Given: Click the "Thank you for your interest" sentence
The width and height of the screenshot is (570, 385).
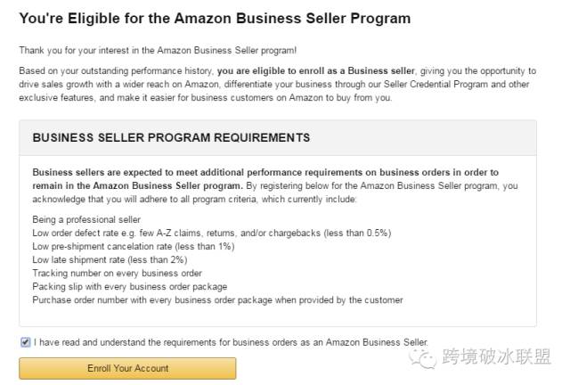Looking at the screenshot, I should [158, 50].
